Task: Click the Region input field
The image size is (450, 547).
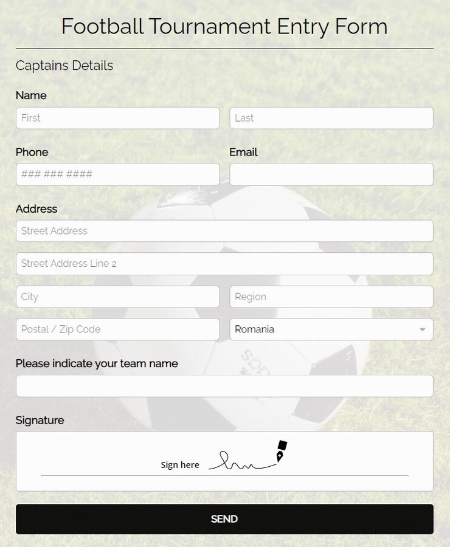Action: 331,297
